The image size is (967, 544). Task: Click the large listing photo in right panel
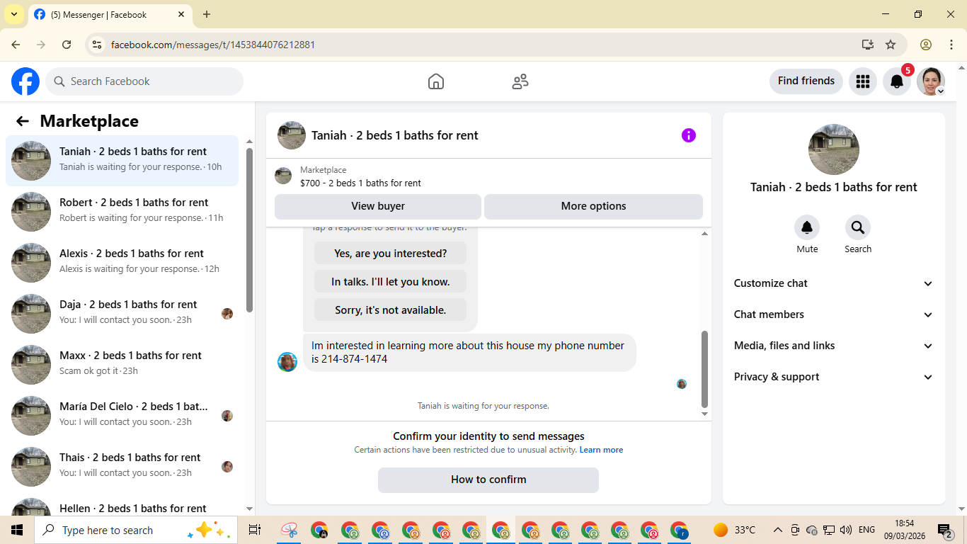[834, 149]
